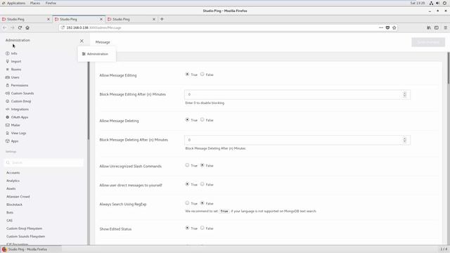Open CAS settings
The height and width of the screenshot is (253, 450).
[x=9, y=221]
